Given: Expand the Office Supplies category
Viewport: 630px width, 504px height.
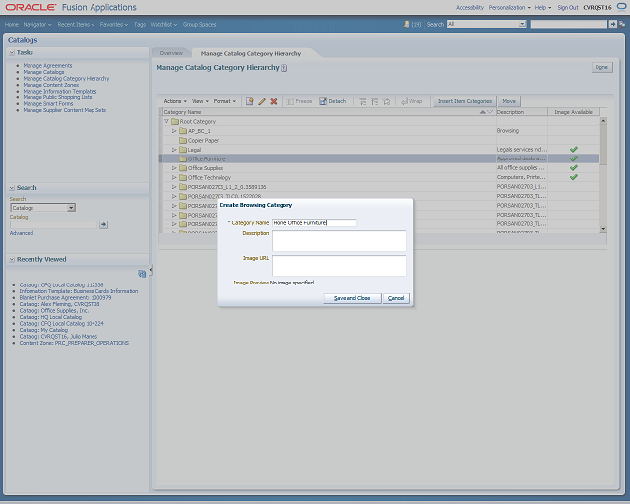Looking at the screenshot, I should pos(174,168).
